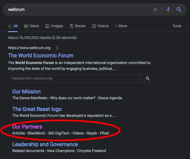
Task: Switch to the News tab
Action: pos(32,26)
